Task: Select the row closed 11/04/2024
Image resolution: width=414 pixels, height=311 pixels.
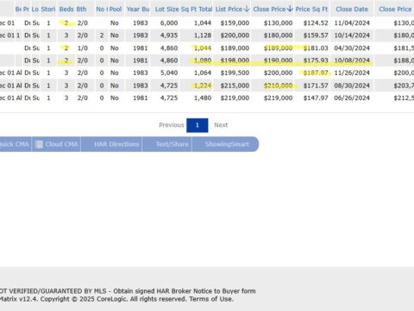Action: (207, 23)
